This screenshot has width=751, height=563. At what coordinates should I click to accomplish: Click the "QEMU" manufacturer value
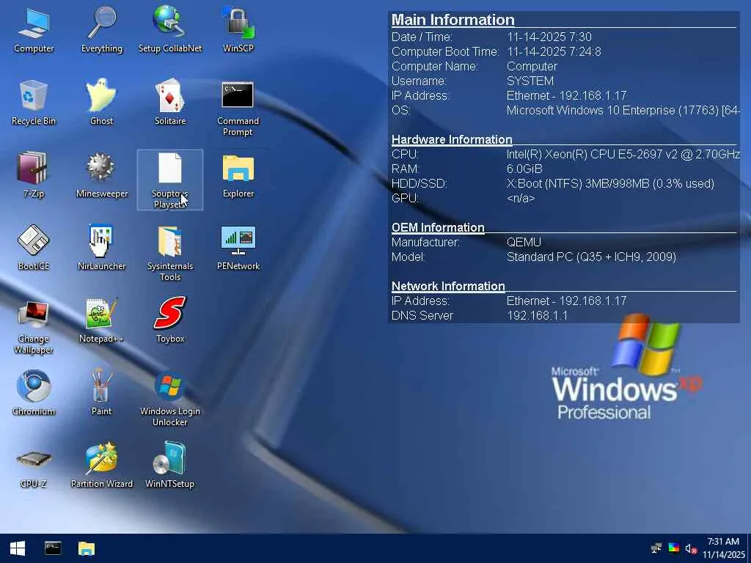524,242
